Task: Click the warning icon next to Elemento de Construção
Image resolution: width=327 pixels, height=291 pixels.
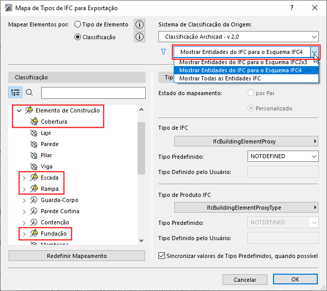Action: pos(29,110)
